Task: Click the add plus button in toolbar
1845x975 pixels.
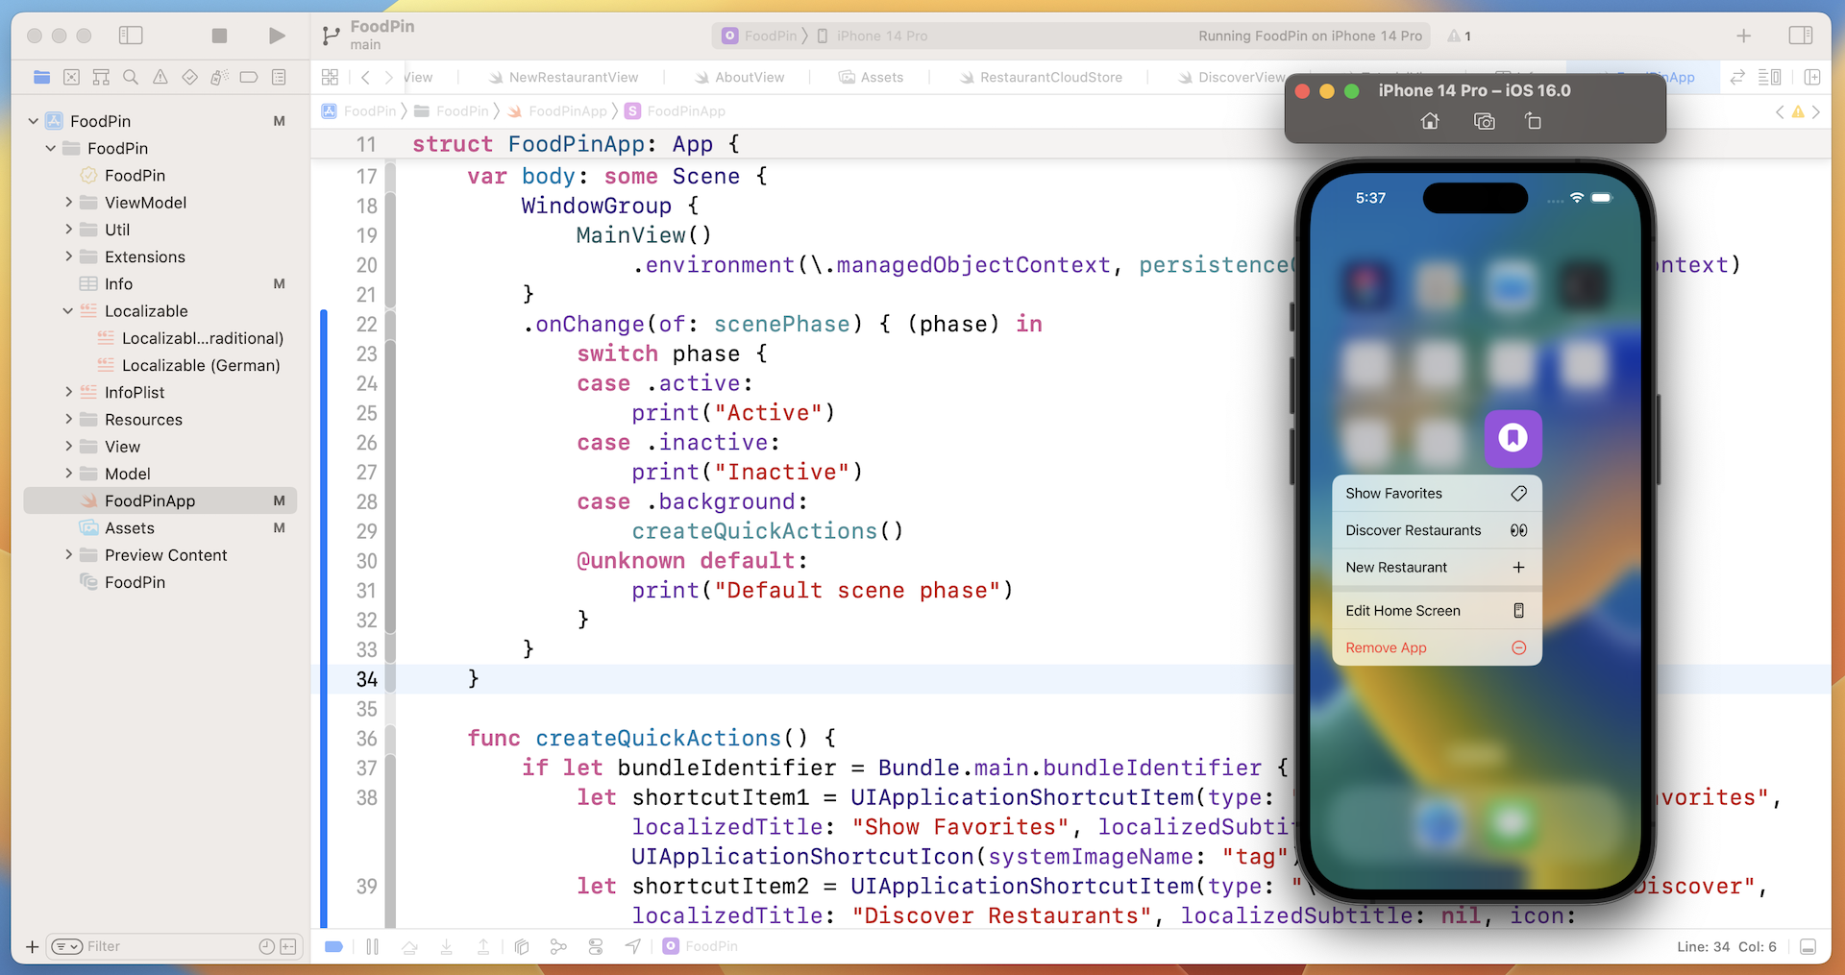Action: [1743, 36]
